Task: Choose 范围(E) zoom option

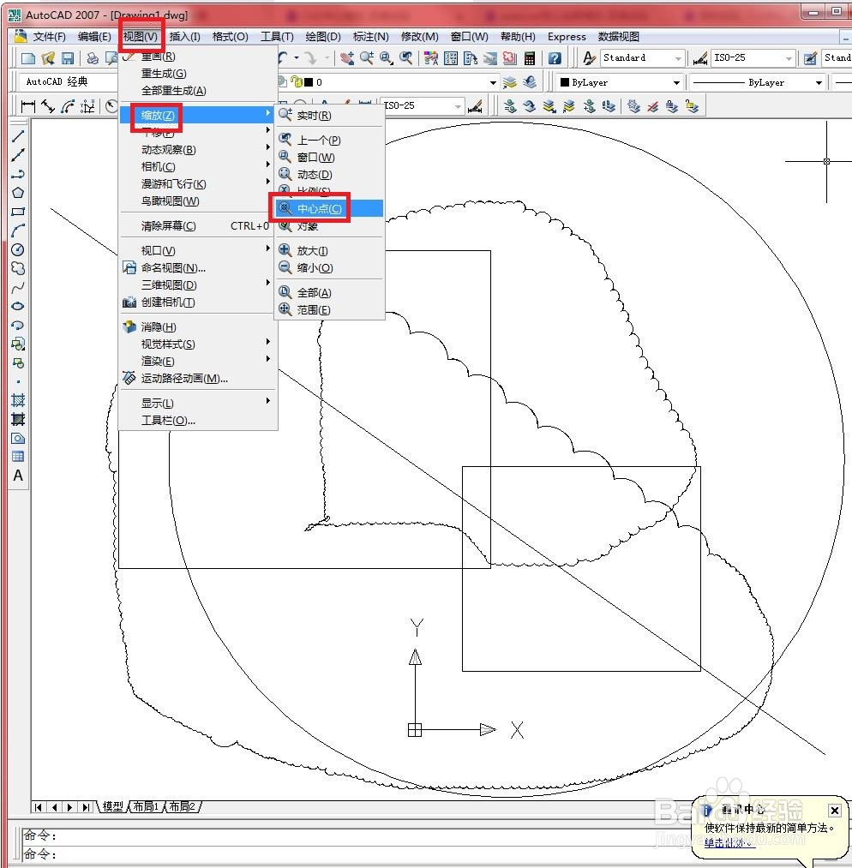Action: point(329,309)
